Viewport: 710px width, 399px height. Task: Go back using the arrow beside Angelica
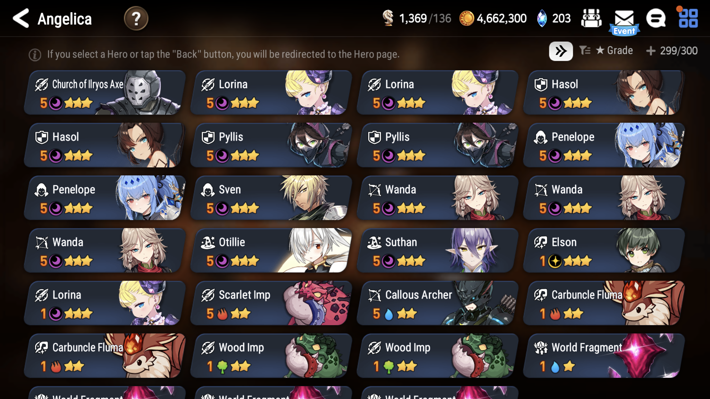(x=21, y=18)
